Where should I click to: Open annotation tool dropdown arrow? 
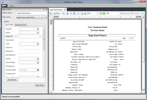tap(143, 14)
